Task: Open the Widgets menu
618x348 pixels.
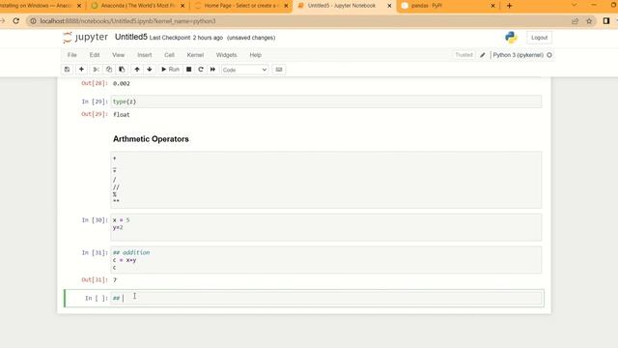Action: coord(226,55)
